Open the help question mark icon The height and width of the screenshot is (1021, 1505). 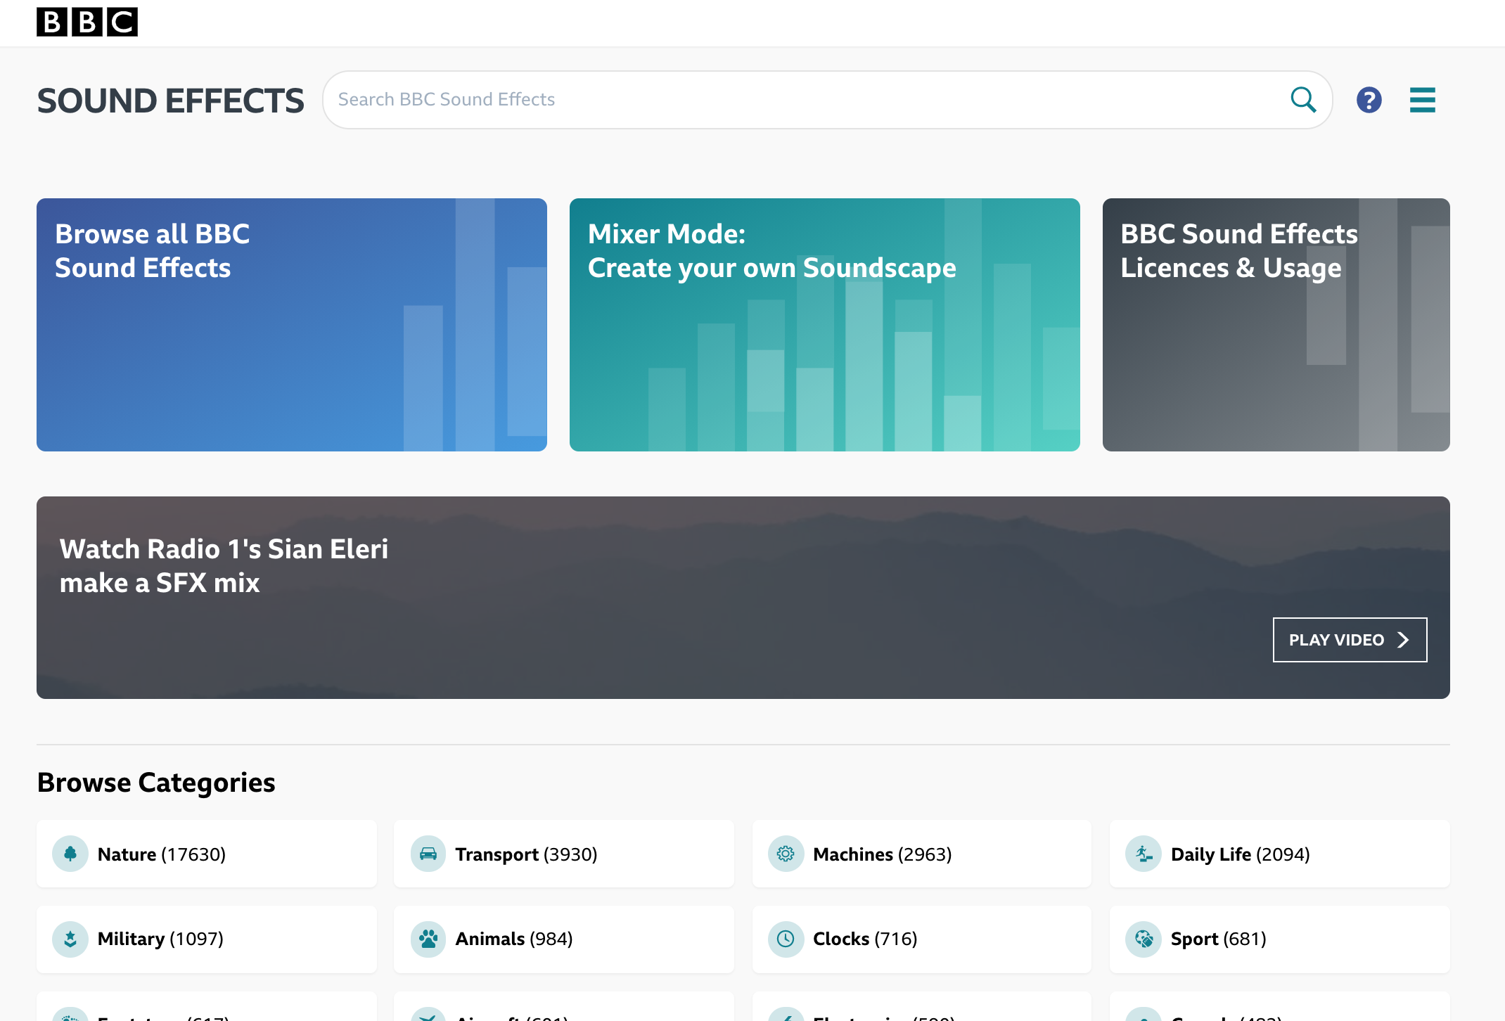tap(1369, 100)
